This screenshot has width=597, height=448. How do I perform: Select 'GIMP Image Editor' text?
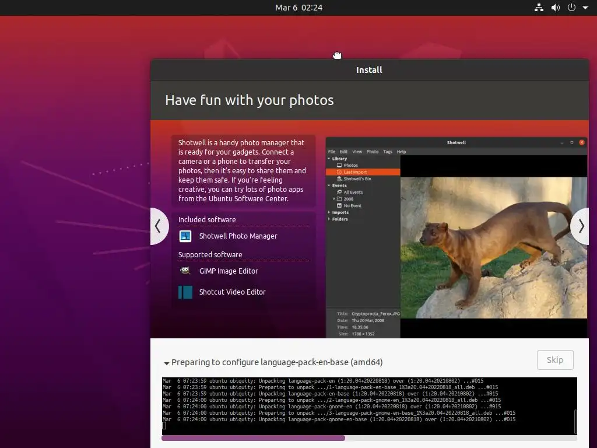click(x=229, y=271)
